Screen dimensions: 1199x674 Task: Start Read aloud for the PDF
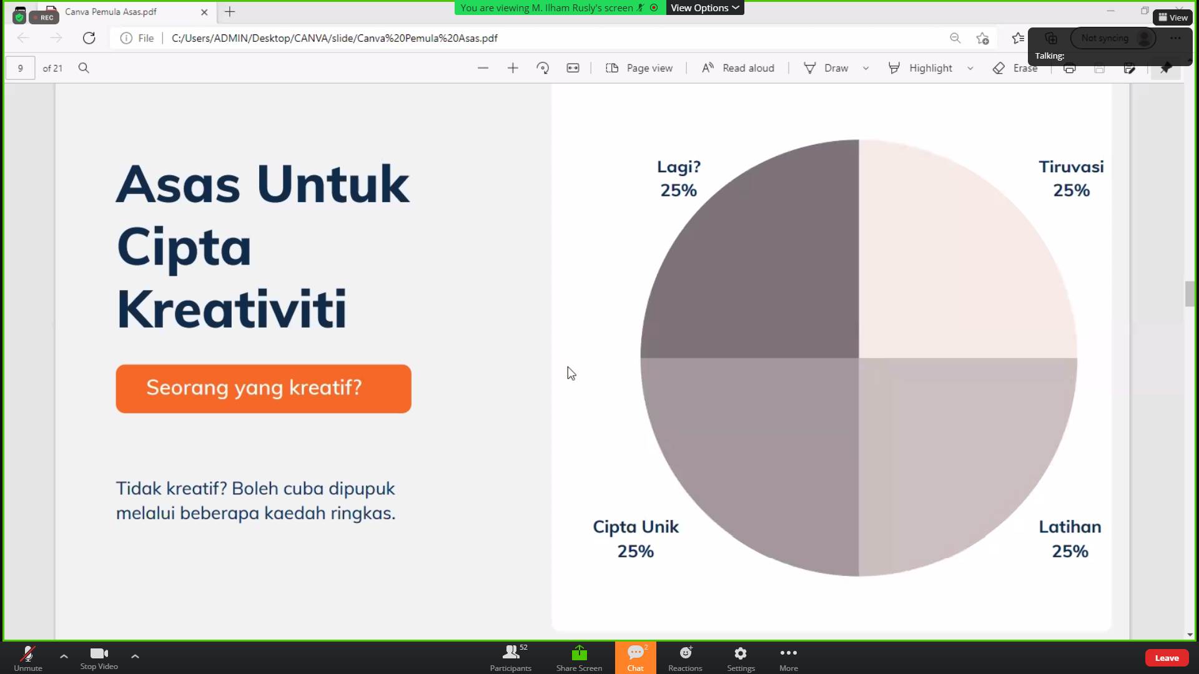click(x=738, y=68)
